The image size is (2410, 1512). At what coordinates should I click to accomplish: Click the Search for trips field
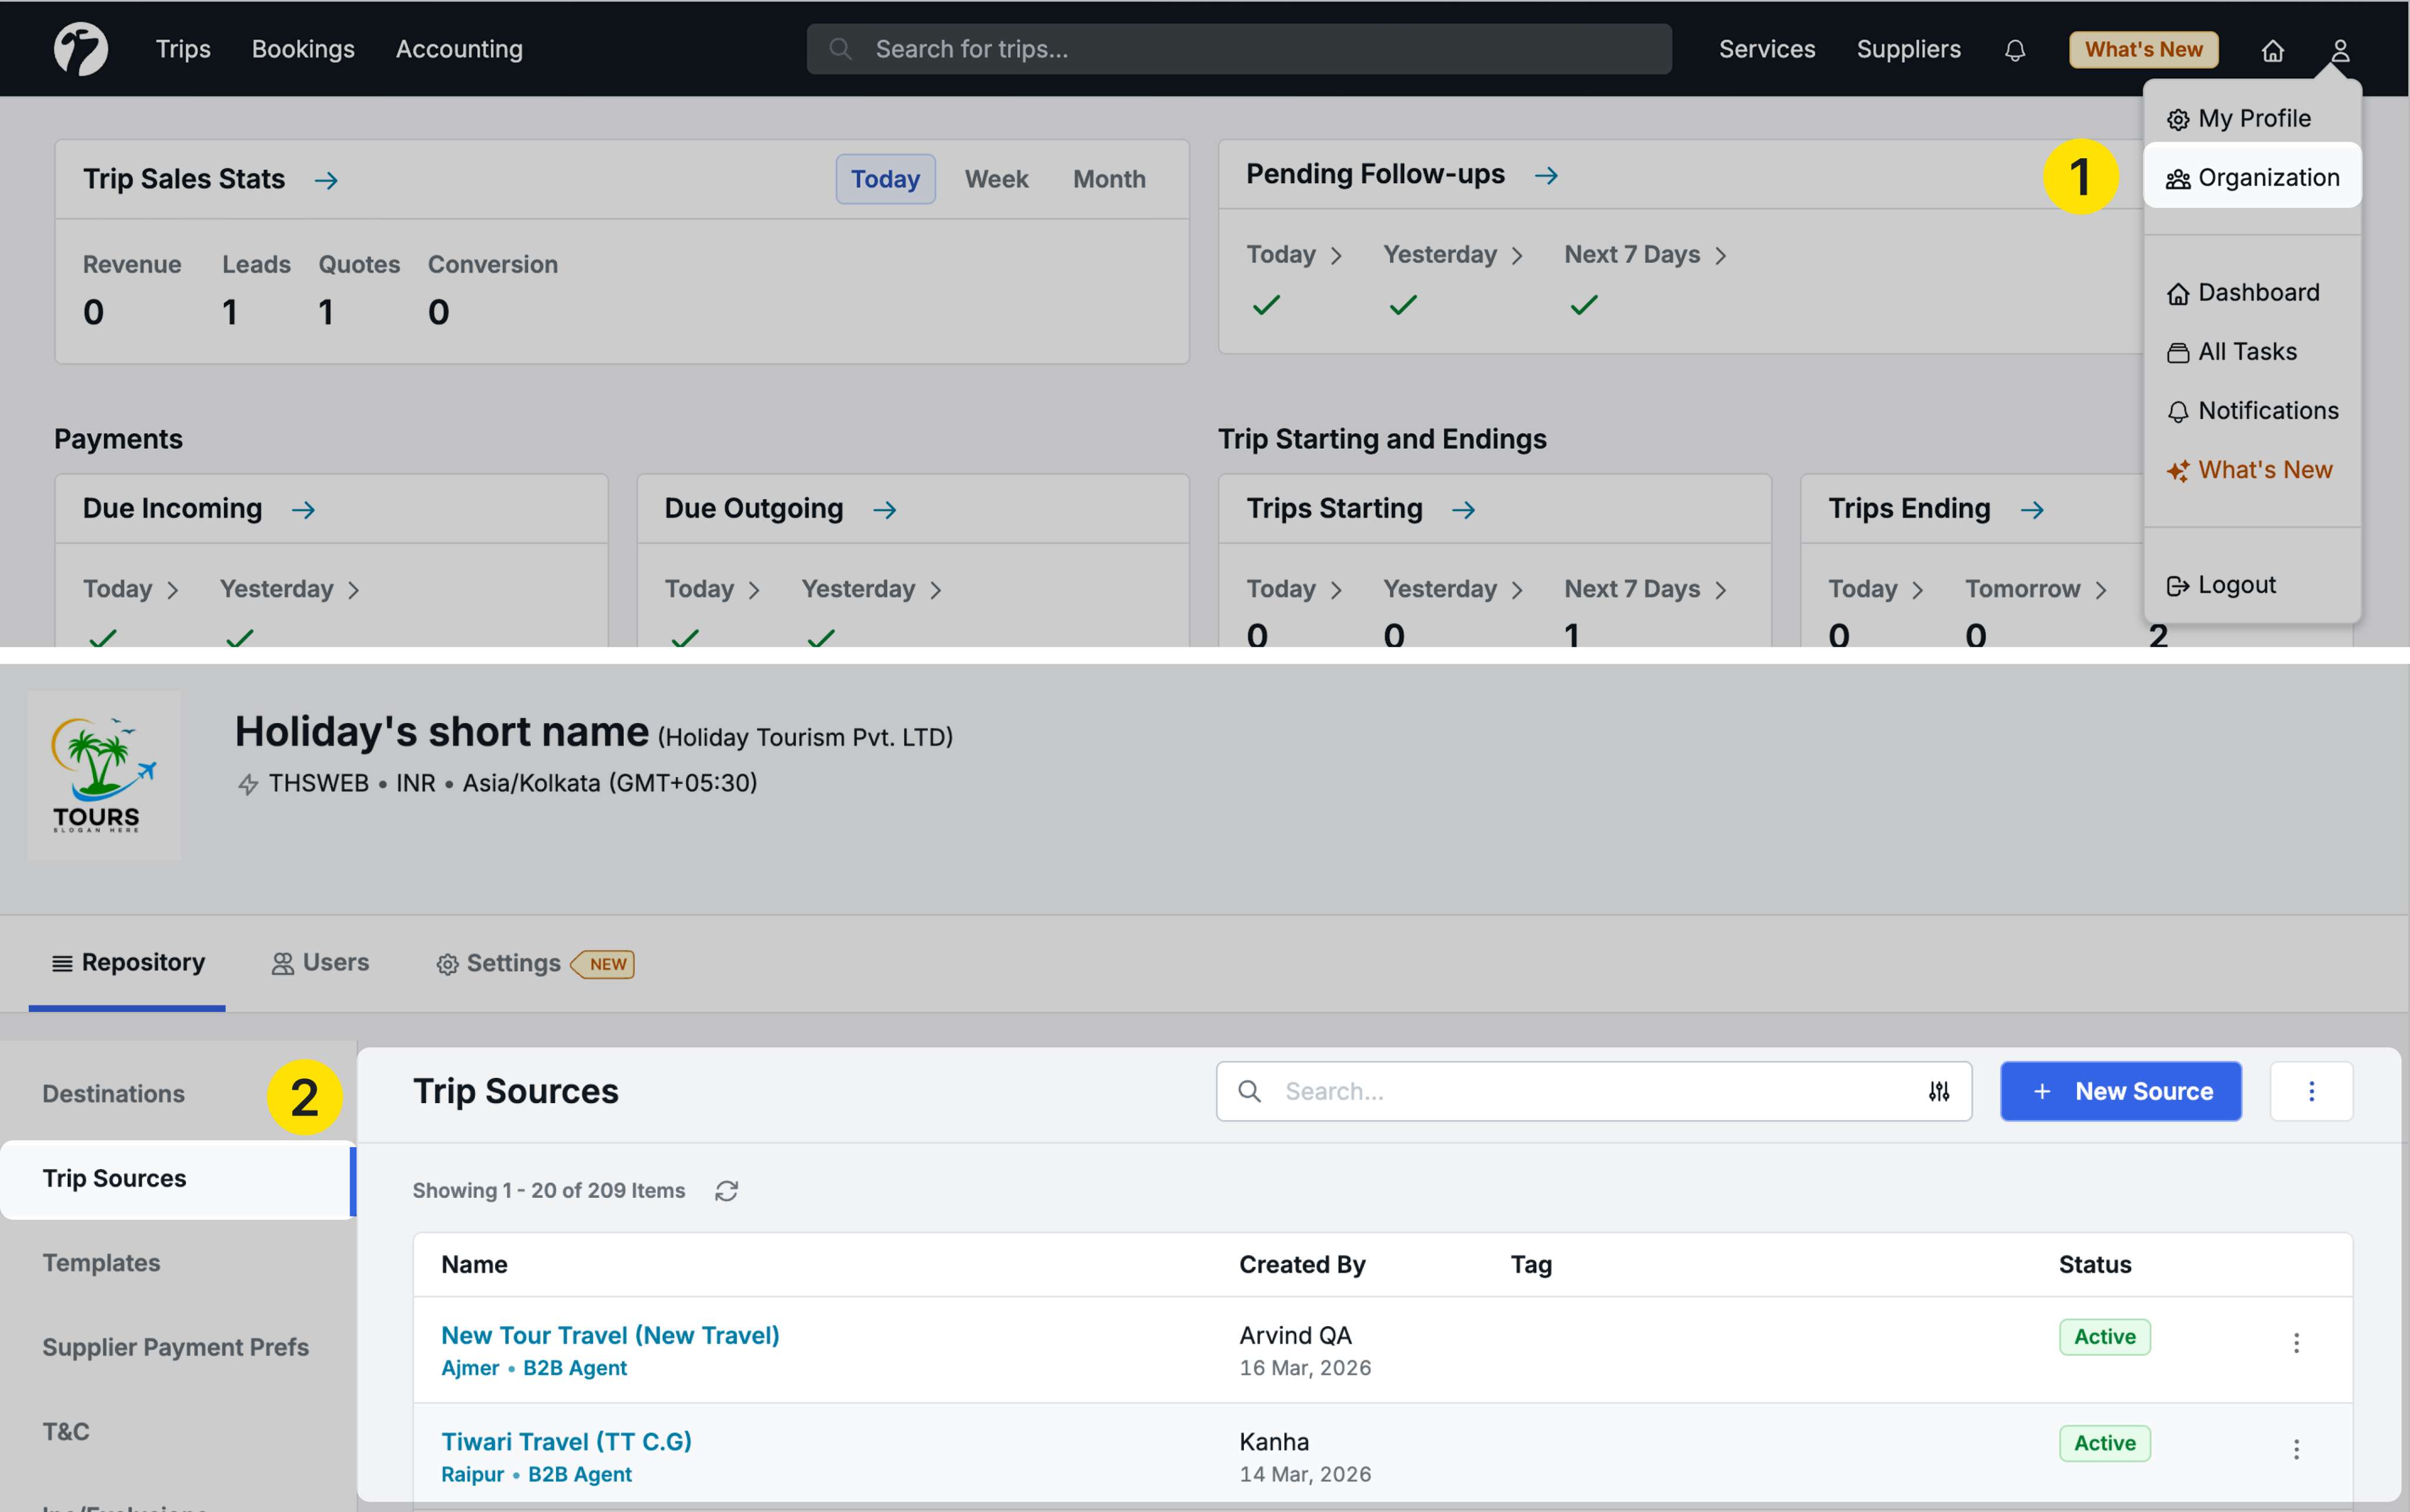1238,49
